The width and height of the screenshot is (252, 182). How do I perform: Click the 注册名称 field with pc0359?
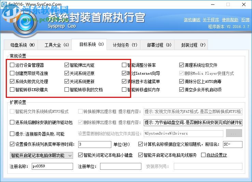[52, 166]
